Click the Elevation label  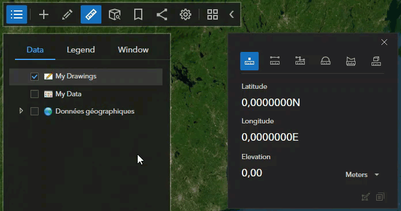click(256, 157)
